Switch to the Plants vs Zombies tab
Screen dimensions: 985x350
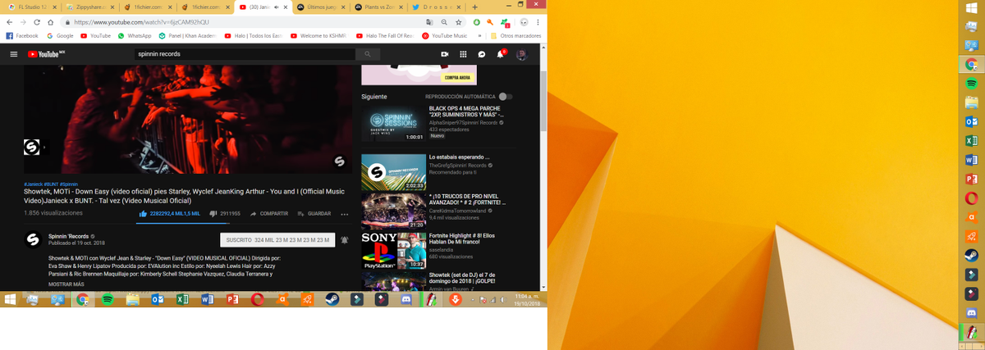[379, 7]
